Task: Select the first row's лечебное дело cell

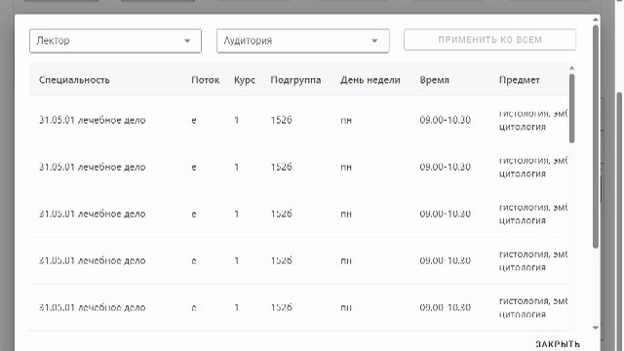Action: pos(93,120)
